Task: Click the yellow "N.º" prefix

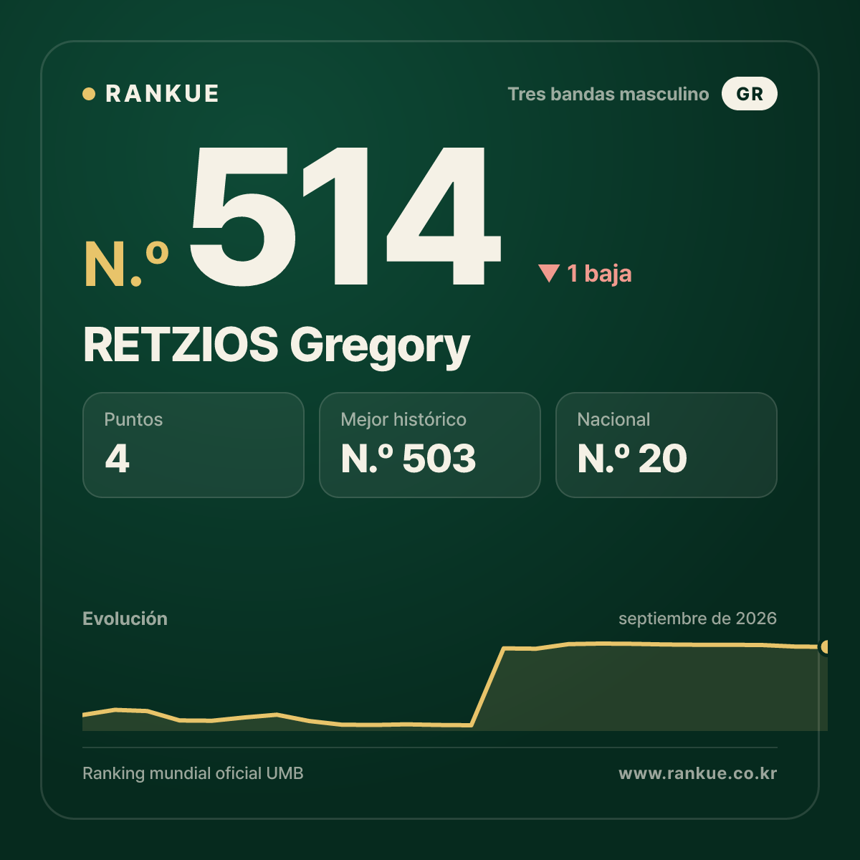Action: pos(127,264)
